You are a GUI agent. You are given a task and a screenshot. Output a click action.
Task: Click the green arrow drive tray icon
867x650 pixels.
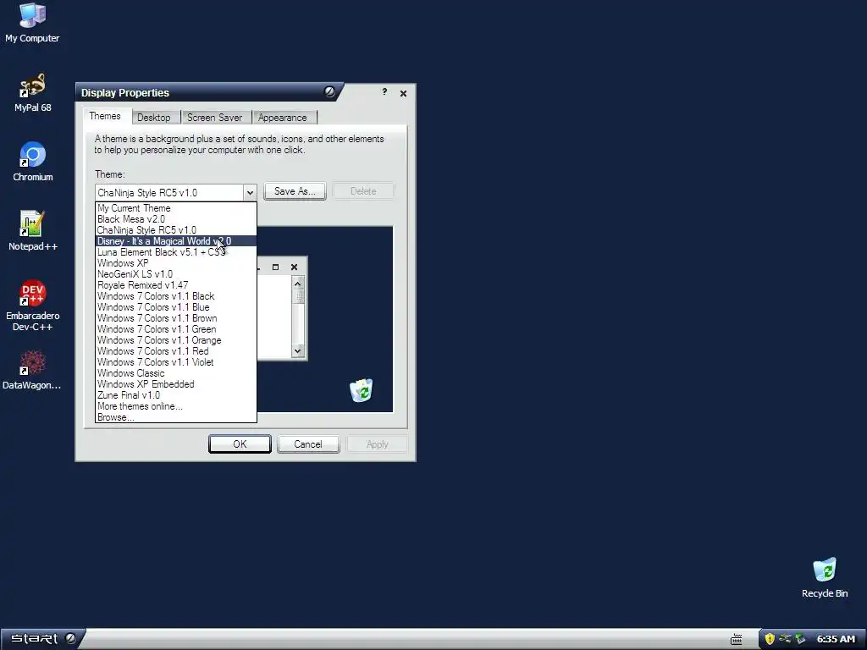[x=800, y=639]
